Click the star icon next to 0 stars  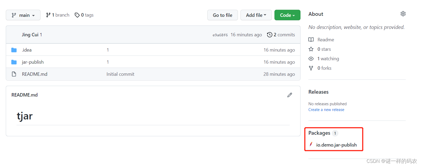(x=311, y=49)
